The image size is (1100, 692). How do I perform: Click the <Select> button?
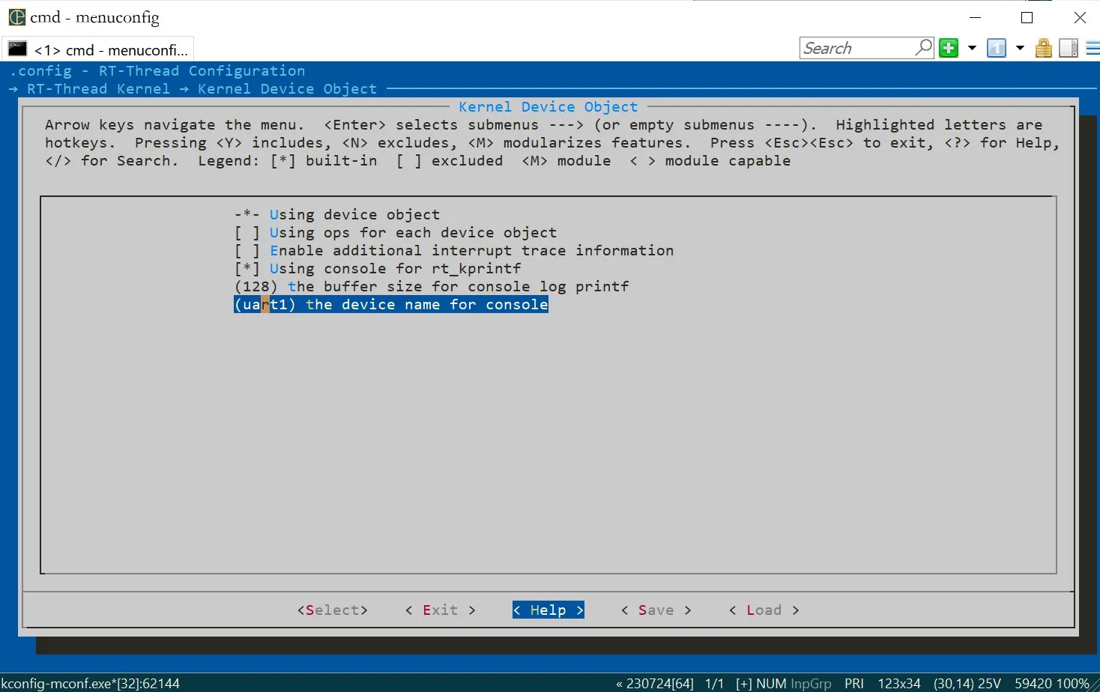[x=333, y=610]
